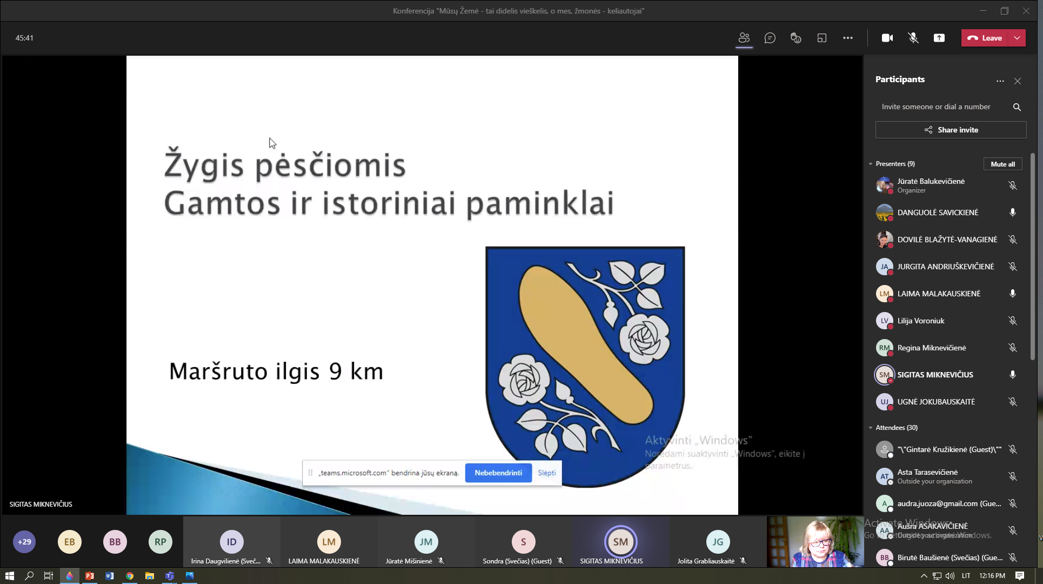Toggle mic for JURGITA ANDRIUŠKEVIČIENĖ
The image size is (1043, 584).
click(1013, 267)
